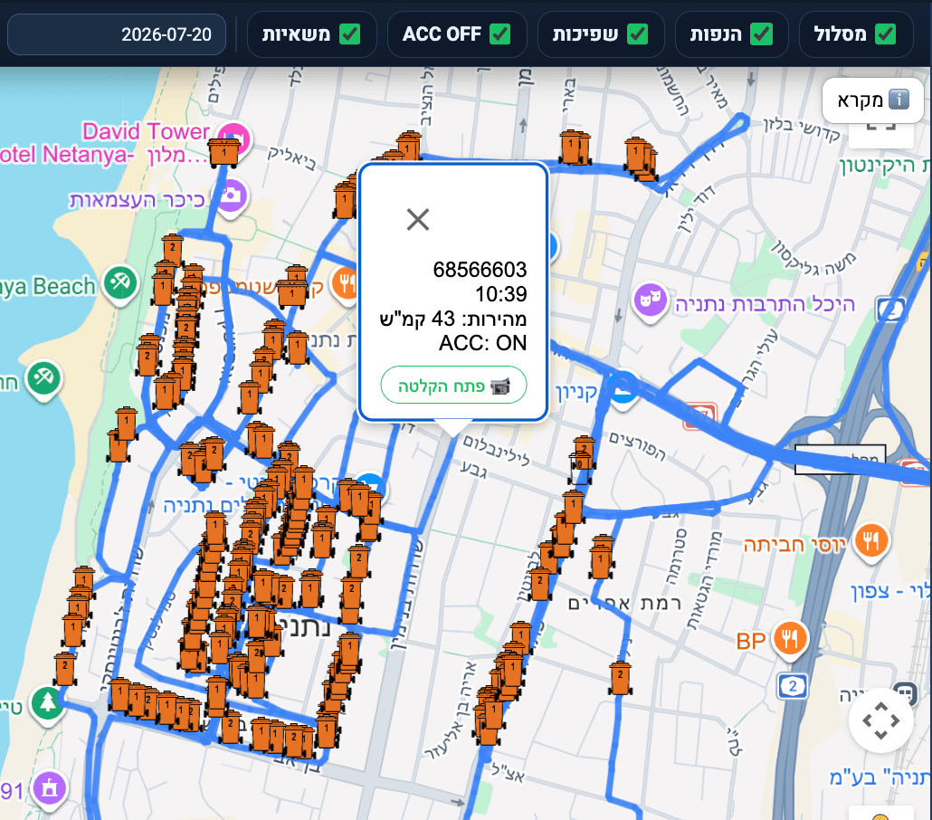The image size is (932, 820).
Task: Click the מהירות: 43 קמ"ש speed line
Action: point(453,319)
